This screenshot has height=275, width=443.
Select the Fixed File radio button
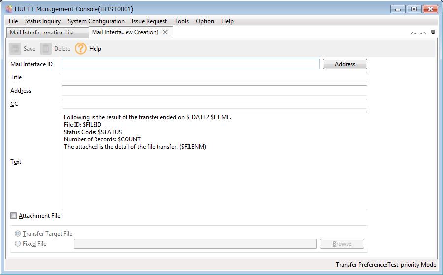(18, 243)
